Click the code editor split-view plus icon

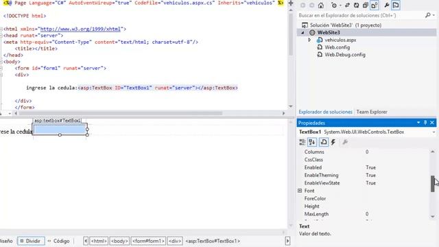click(291, 3)
